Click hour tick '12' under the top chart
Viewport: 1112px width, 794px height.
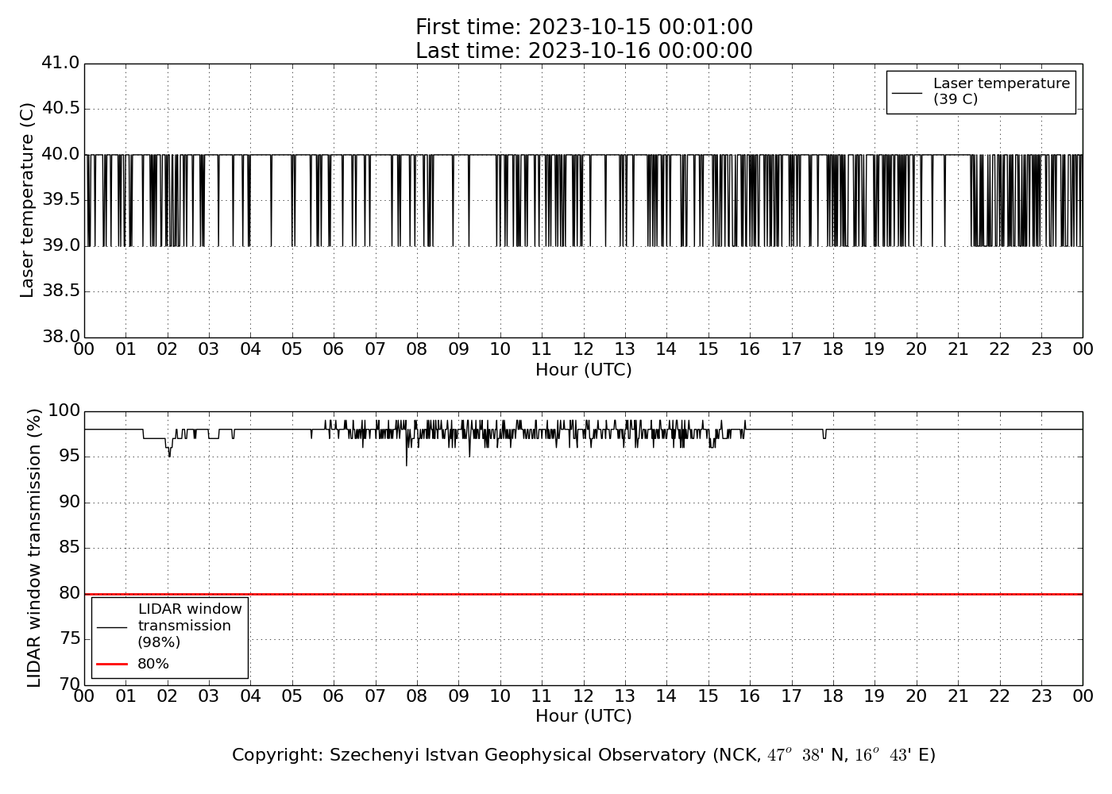point(583,349)
